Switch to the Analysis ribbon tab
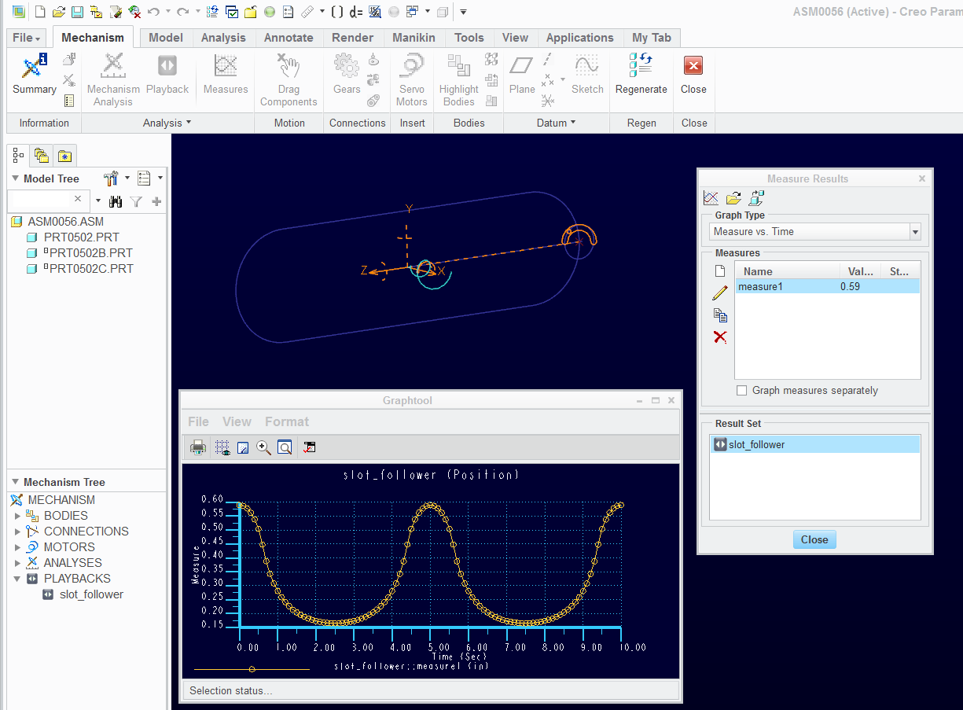The width and height of the screenshot is (963, 710). [223, 38]
